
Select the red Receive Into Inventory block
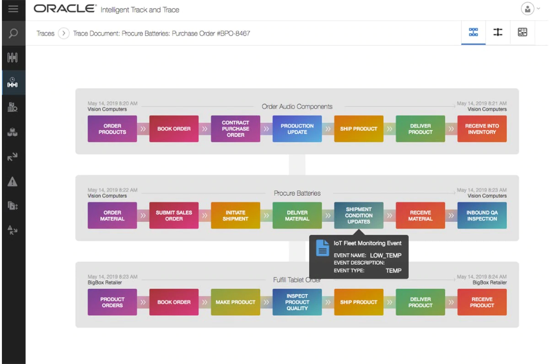482,129
